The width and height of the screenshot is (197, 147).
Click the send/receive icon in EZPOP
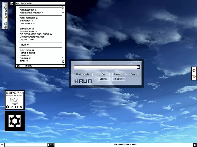(21, 107)
